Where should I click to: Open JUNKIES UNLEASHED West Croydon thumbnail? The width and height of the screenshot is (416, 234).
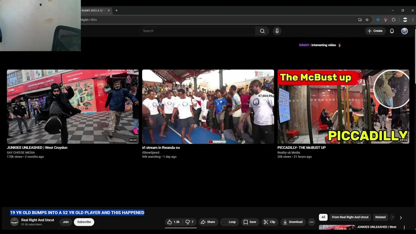[x=73, y=106]
